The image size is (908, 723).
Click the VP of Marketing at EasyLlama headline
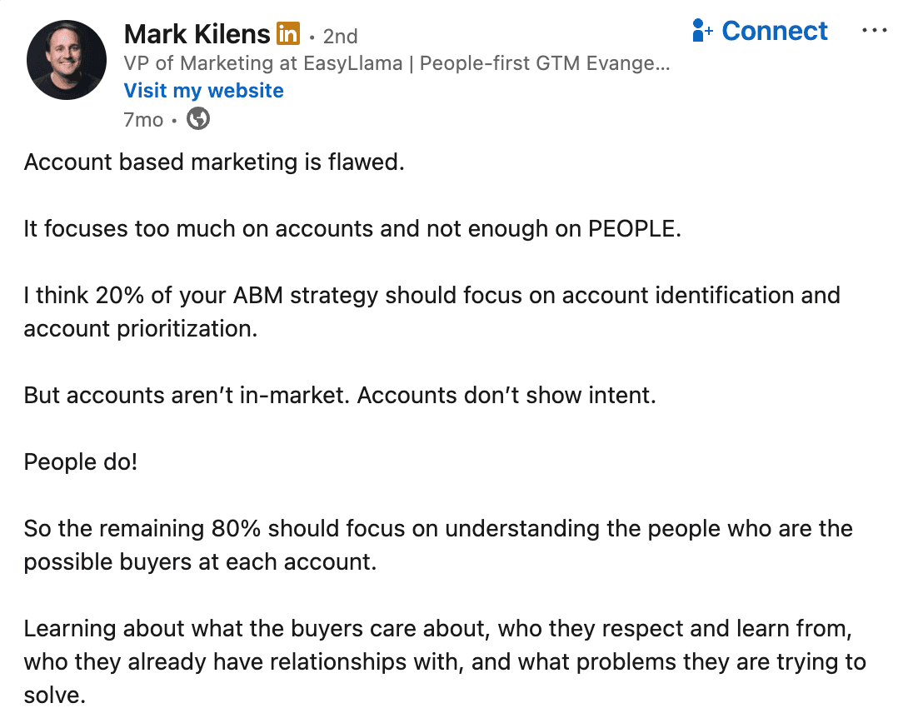tap(396, 63)
